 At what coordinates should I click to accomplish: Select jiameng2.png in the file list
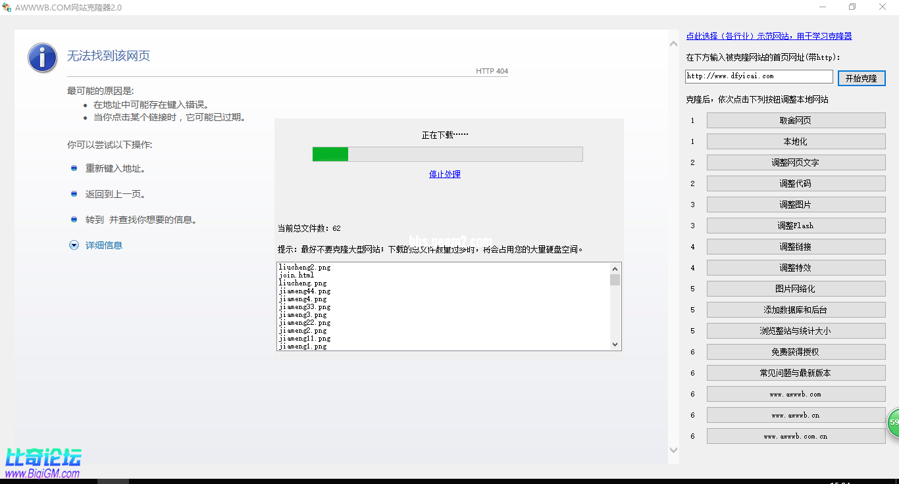[303, 331]
